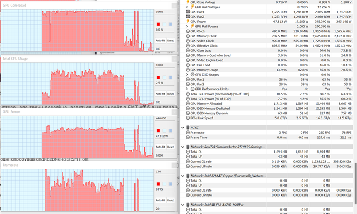Image resolution: width=357 pixels, height=214 pixels.
Task: Select the '10,444 MB' GPU Memory Allocated value
Action: [322, 104]
